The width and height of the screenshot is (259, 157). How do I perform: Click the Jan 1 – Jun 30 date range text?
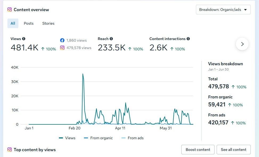(x=218, y=69)
